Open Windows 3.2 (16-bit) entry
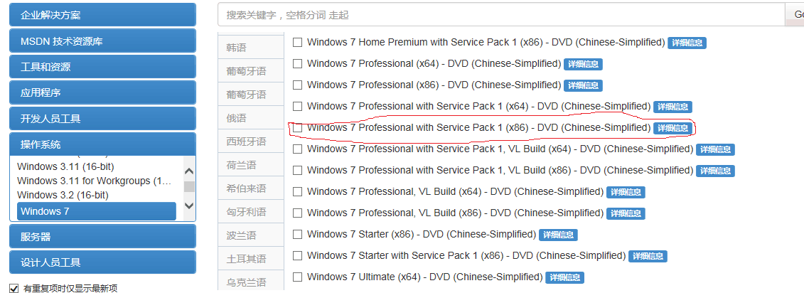 click(63, 195)
